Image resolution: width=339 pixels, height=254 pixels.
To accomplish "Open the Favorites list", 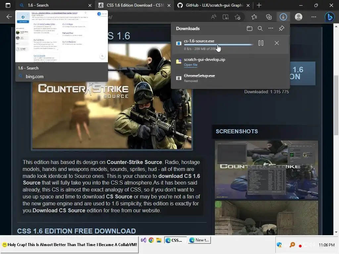I will [x=254, y=17].
